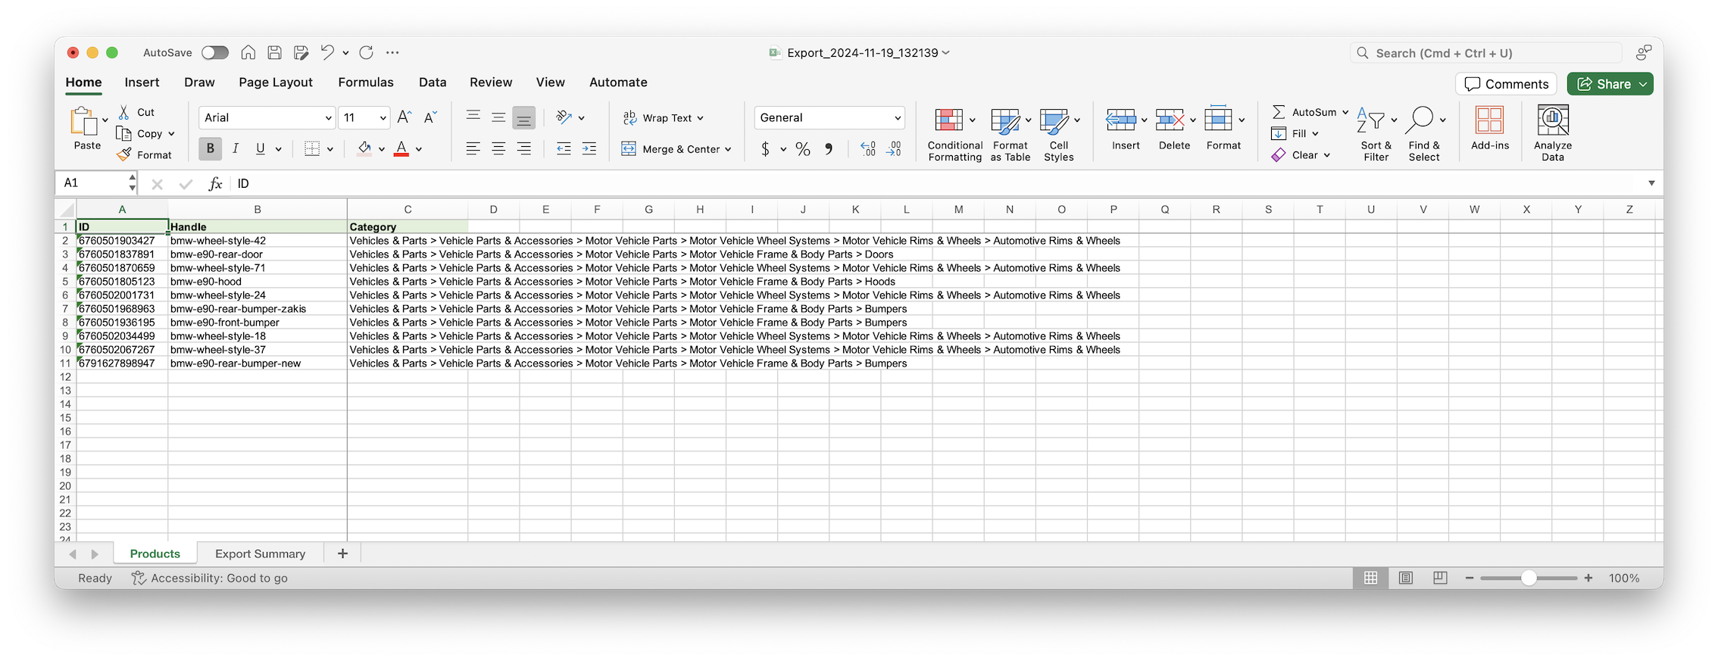Open Format as Table gallery
Image resolution: width=1718 pixels, height=661 pixels.
1004,120
